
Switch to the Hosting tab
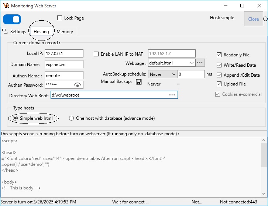tap(41, 32)
